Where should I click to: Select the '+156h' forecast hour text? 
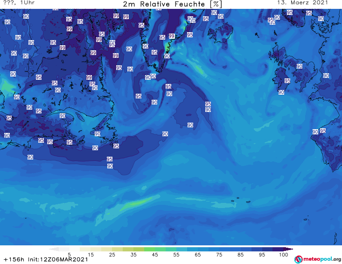click(14, 259)
